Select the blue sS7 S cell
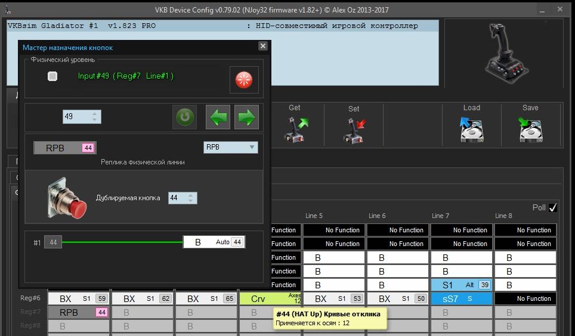Viewport: 575px width, 336px height. (x=462, y=298)
